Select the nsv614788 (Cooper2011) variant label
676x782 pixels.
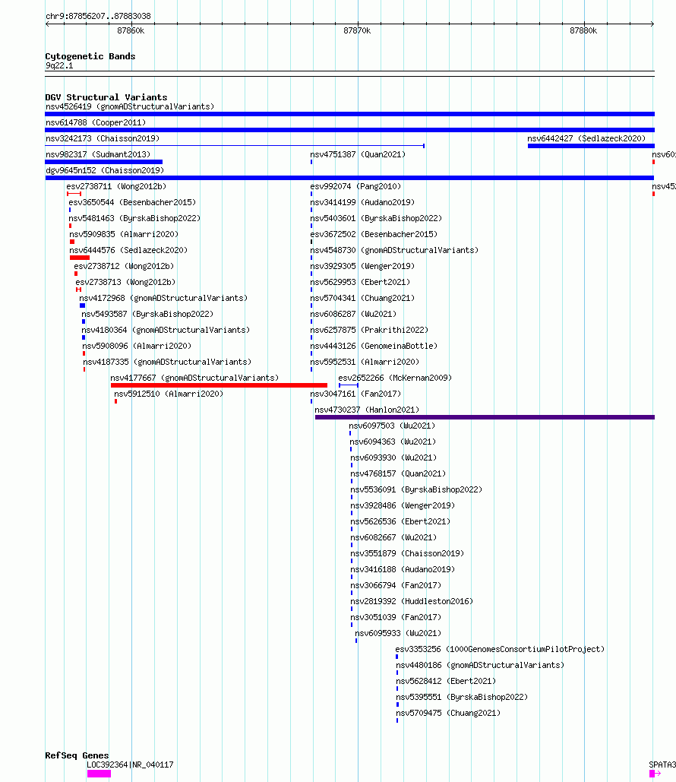[96, 122]
